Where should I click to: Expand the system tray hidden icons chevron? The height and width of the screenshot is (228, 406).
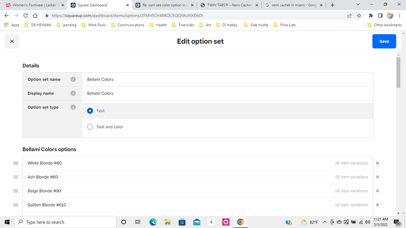(x=325, y=222)
